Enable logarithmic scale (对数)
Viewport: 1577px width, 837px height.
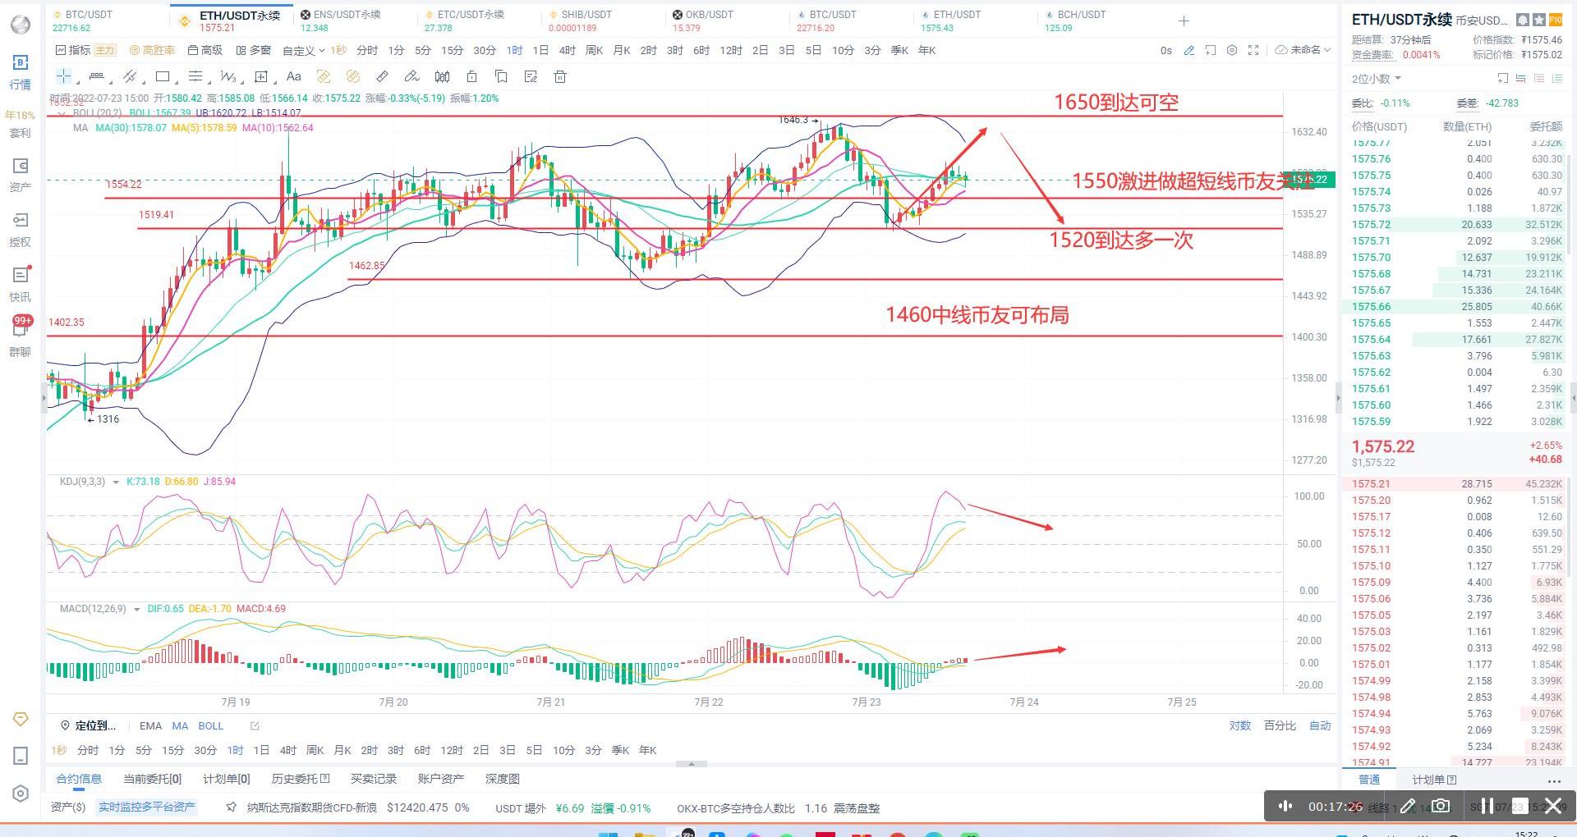[1239, 725]
